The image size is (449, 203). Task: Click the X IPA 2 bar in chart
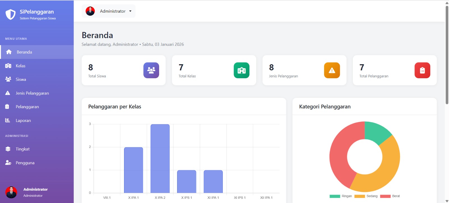(160, 158)
